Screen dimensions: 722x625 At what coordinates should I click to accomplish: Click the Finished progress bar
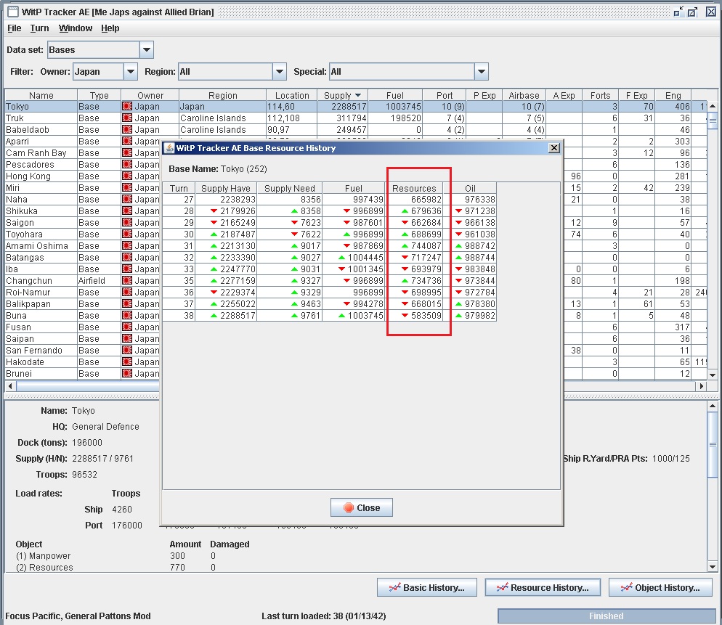tap(607, 616)
